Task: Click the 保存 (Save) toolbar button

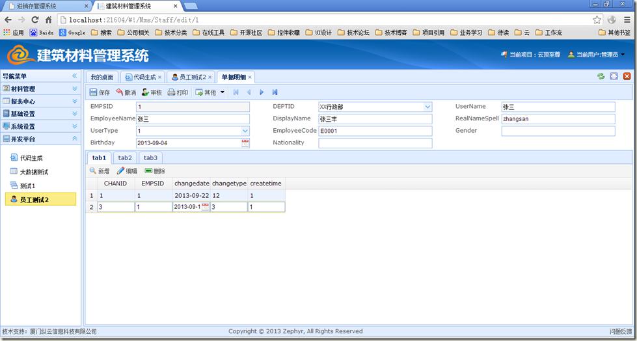Action: (x=100, y=92)
